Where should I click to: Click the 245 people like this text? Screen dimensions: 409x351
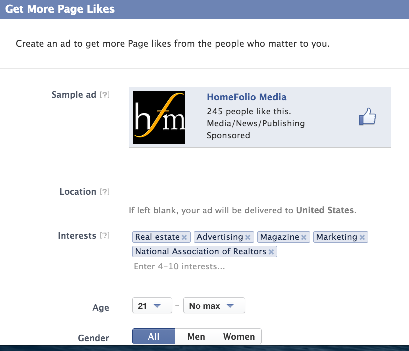249,111
